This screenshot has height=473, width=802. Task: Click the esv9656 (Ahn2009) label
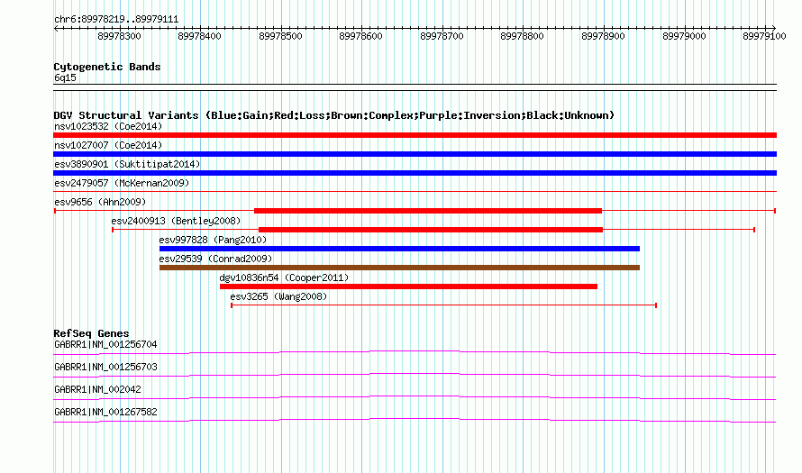tap(100, 202)
